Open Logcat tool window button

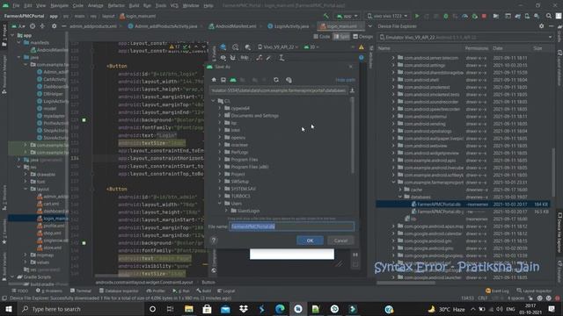pyautogui.click(x=226, y=291)
